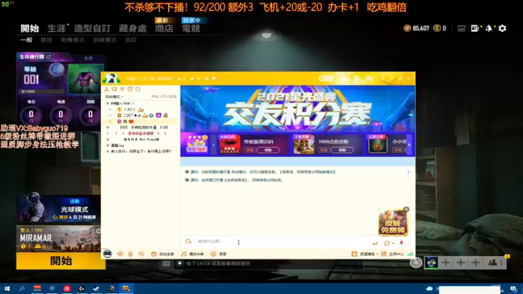Select the 一般 normal match sub-tab
The image size is (523, 294).
click(26, 40)
